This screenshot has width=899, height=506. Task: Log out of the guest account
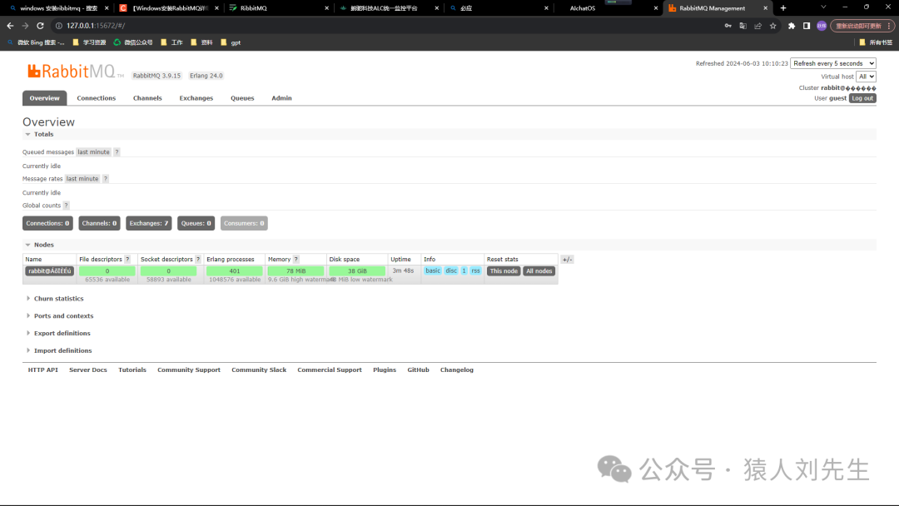(862, 98)
